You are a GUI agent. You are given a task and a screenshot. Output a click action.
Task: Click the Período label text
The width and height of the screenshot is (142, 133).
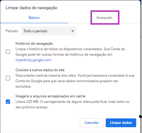click(12, 31)
